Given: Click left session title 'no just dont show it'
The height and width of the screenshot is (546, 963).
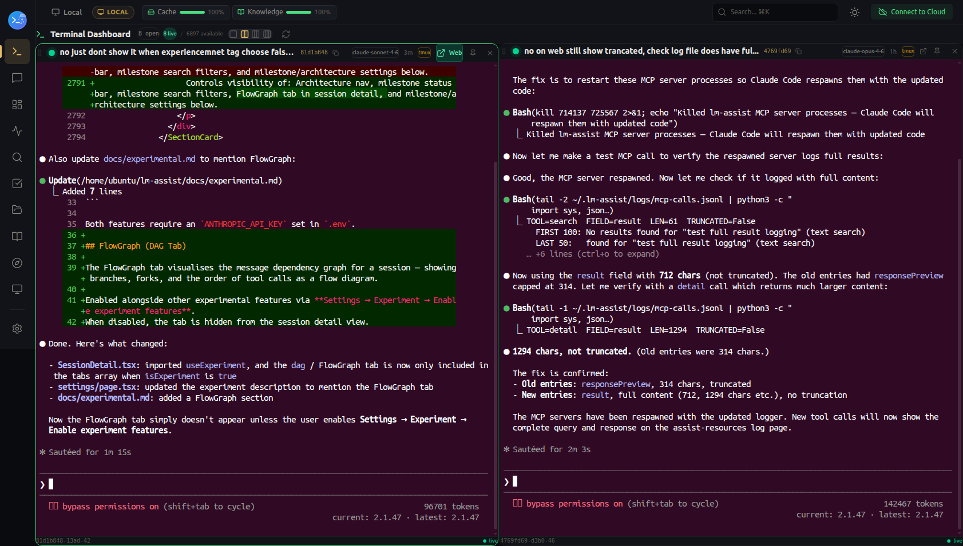Looking at the screenshot, I should 177,52.
